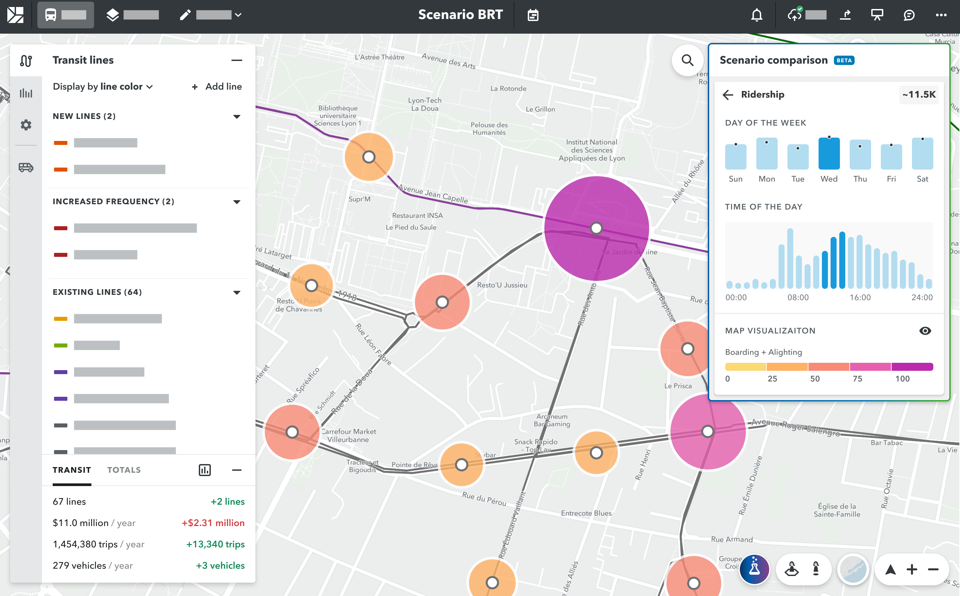Viewport: 960px width, 596px height.
Task: Click the presentation screen icon
Action: click(877, 15)
